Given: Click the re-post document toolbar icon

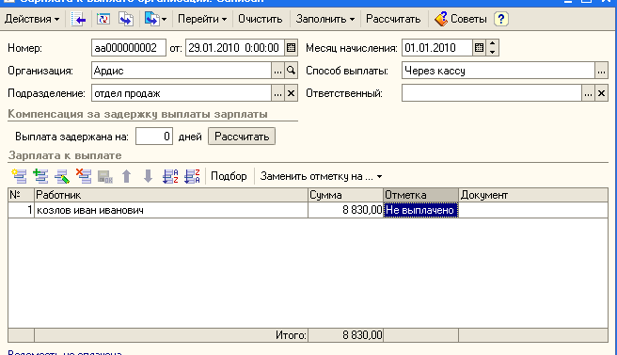Looking at the screenshot, I should 103,19.
